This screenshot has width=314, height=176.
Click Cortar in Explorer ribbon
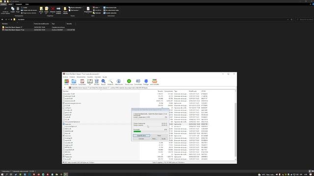click(24, 8)
